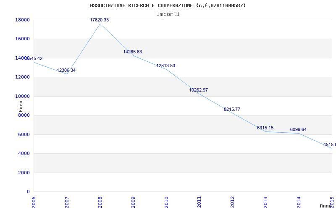Click the 6315.15 data label
Screen dimensions: 336x210
pyautogui.click(x=265, y=128)
